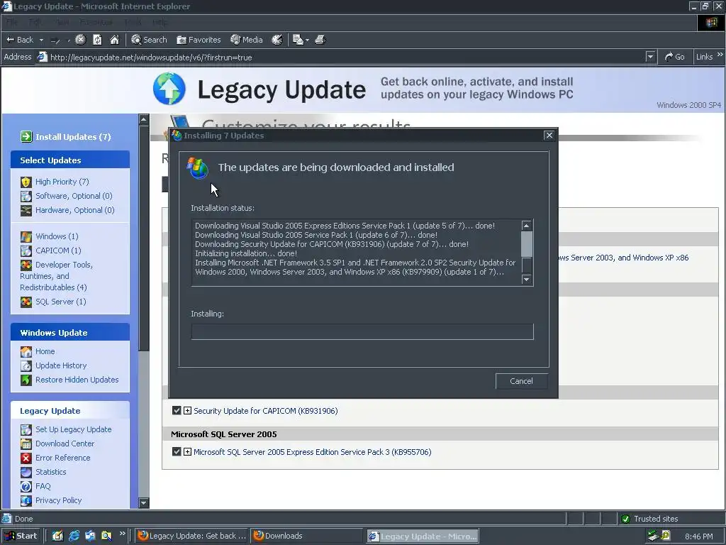726x545 pixels.
Task: Open the Windows (1) category link
Action: pos(57,236)
